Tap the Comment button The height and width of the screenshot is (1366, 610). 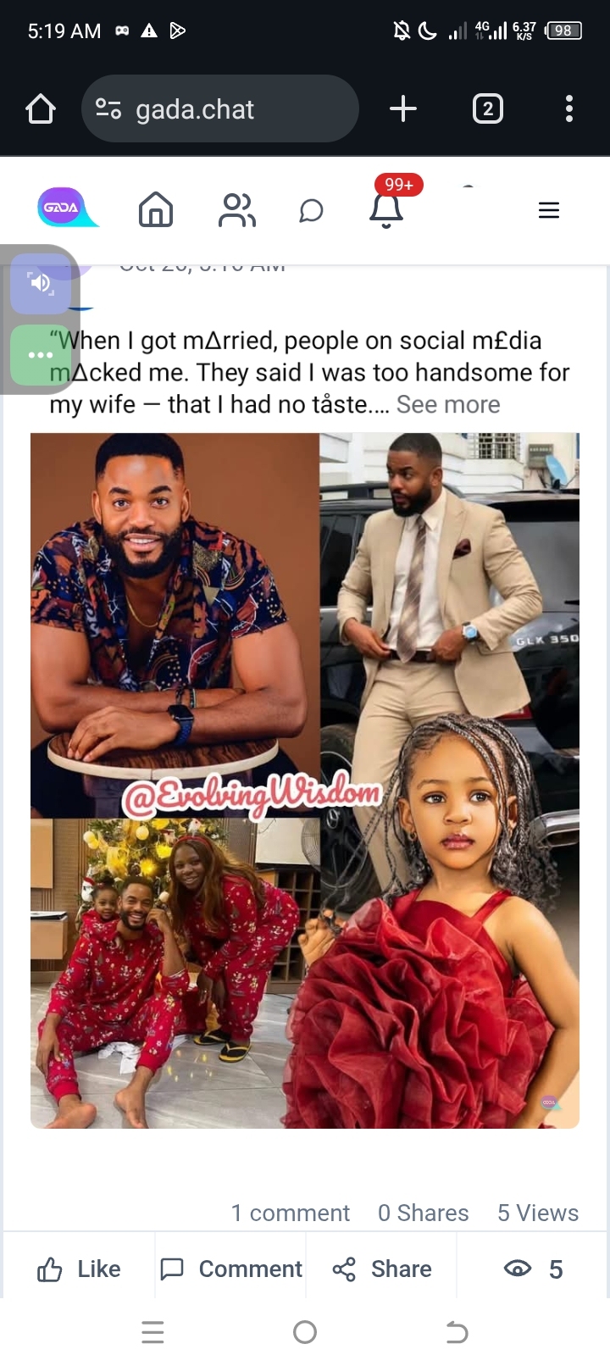pyautogui.click(x=230, y=1269)
